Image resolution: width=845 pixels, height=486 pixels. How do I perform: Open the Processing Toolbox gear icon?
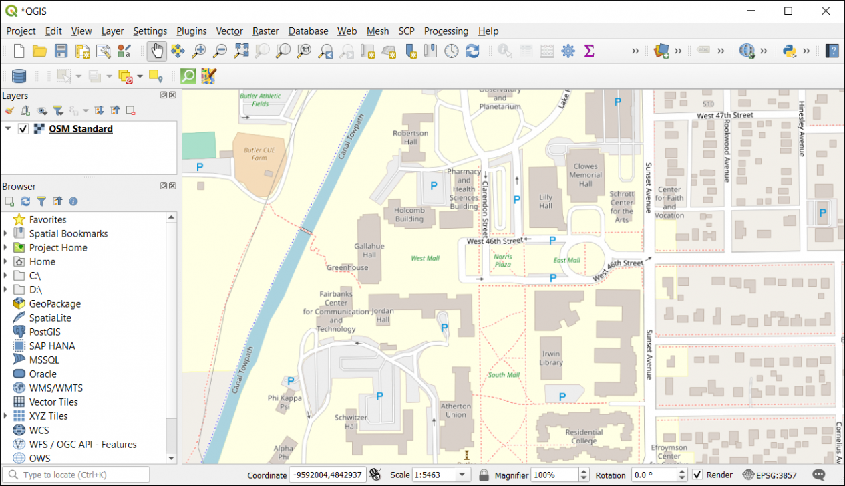pos(568,51)
